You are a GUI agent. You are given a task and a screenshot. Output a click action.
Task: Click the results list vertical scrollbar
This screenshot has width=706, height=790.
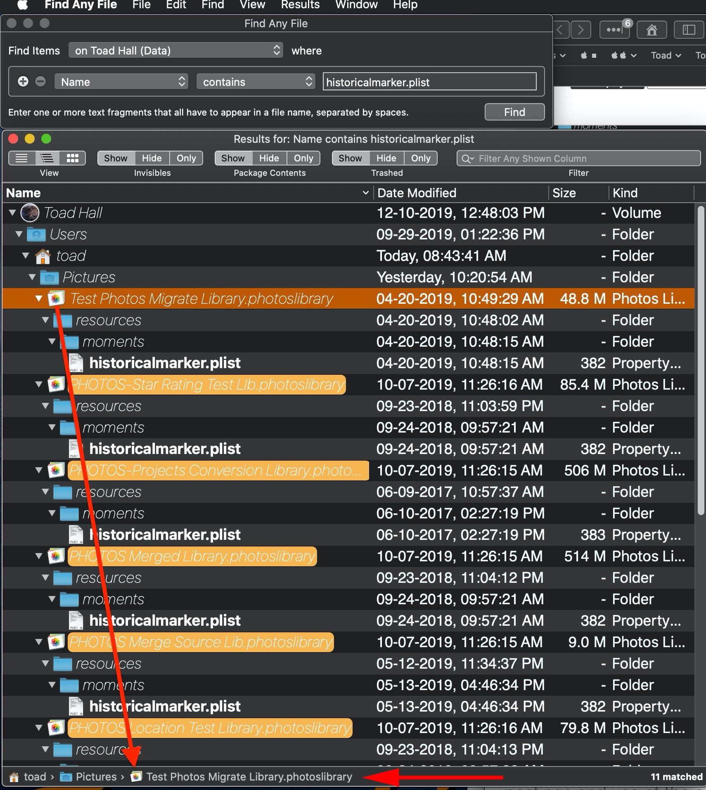(701, 360)
